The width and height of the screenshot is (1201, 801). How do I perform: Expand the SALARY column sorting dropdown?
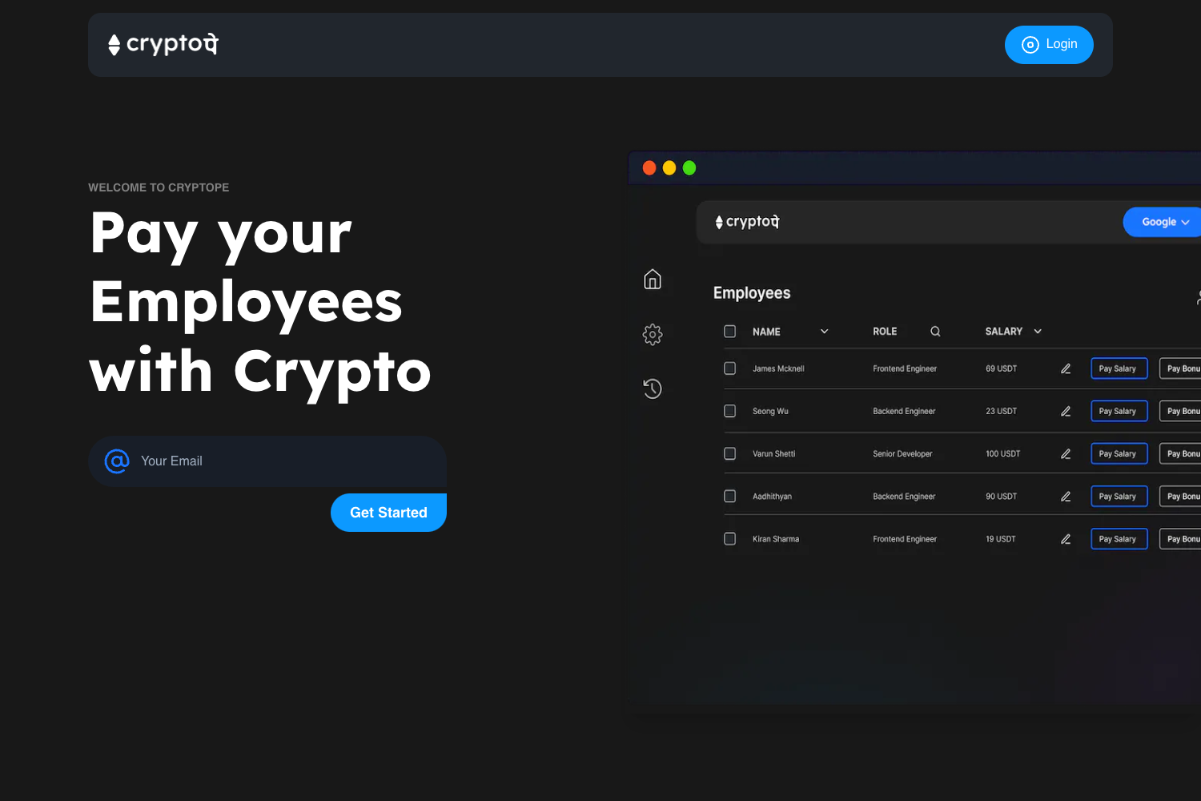pos(1038,331)
